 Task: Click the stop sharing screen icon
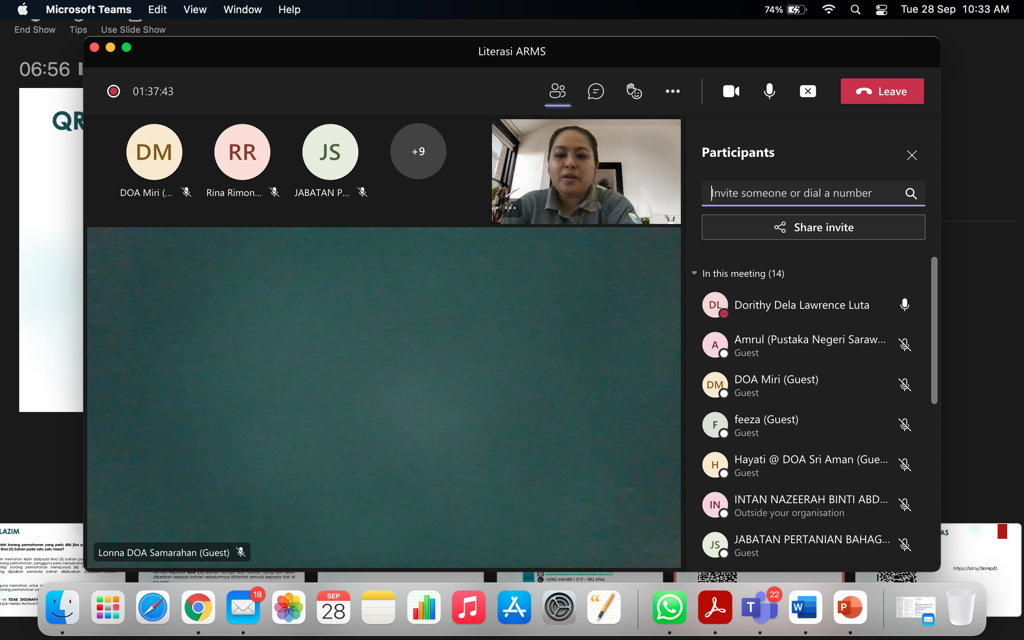point(807,91)
